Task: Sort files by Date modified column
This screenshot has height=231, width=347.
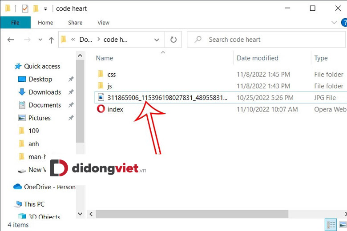Action: [x=258, y=58]
